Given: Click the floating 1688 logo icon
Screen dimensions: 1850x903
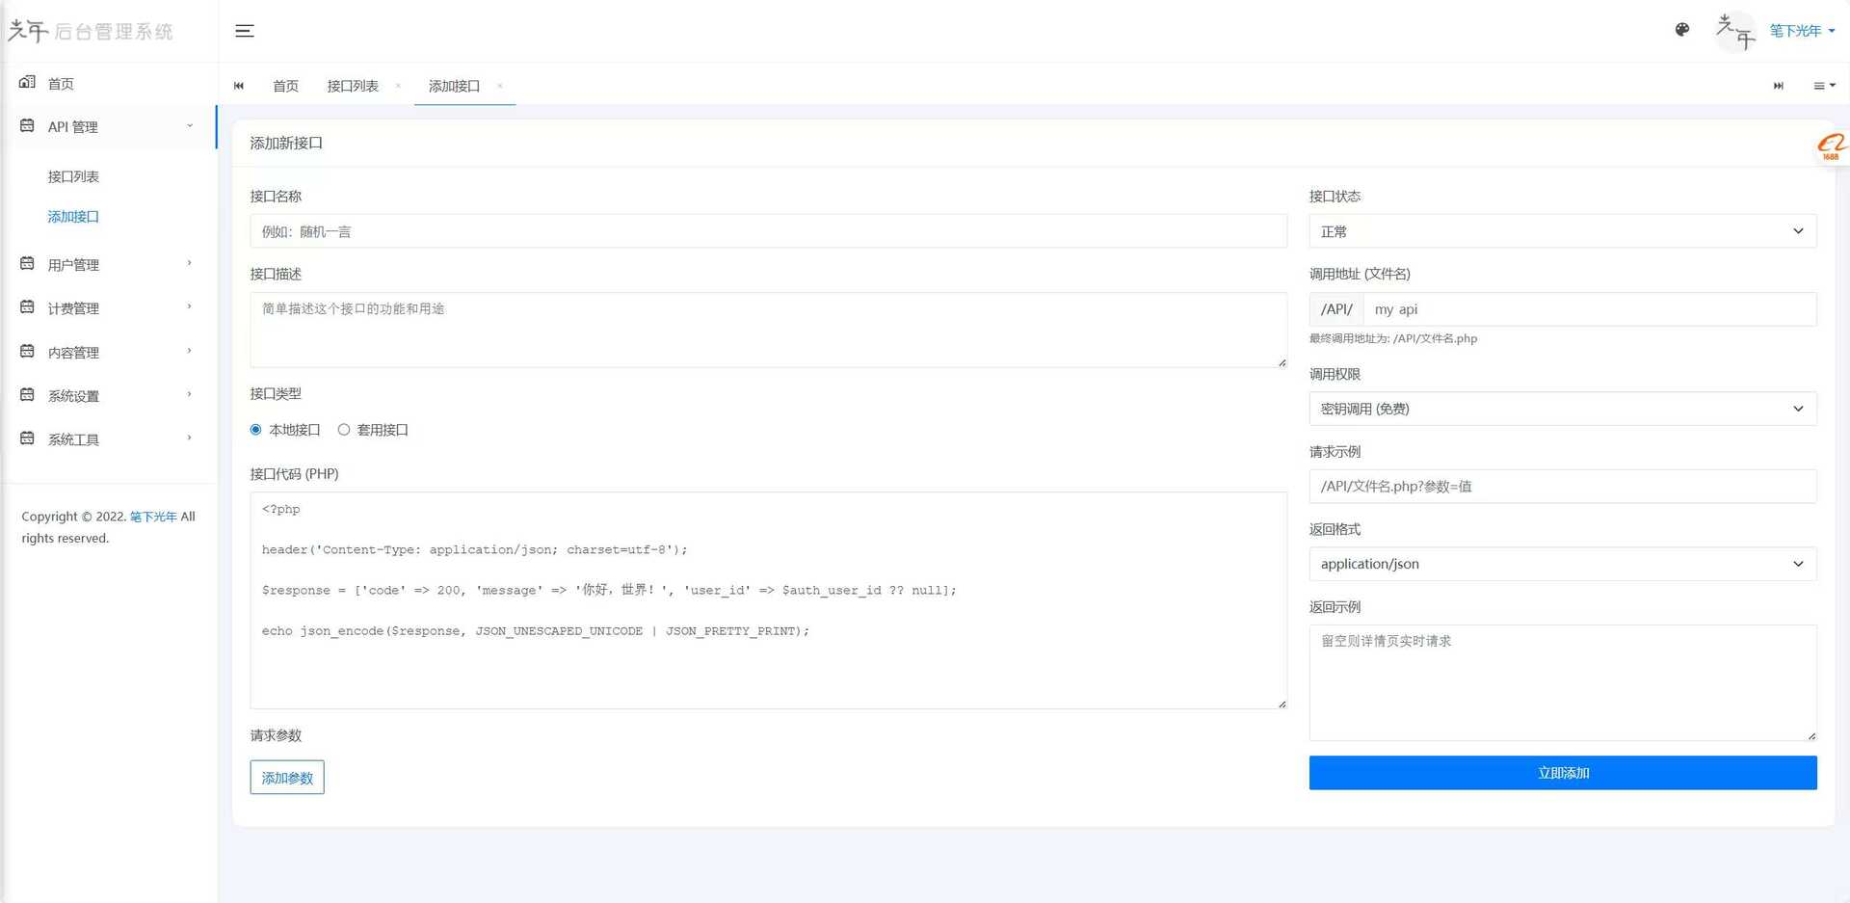Looking at the screenshot, I should 1830,147.
